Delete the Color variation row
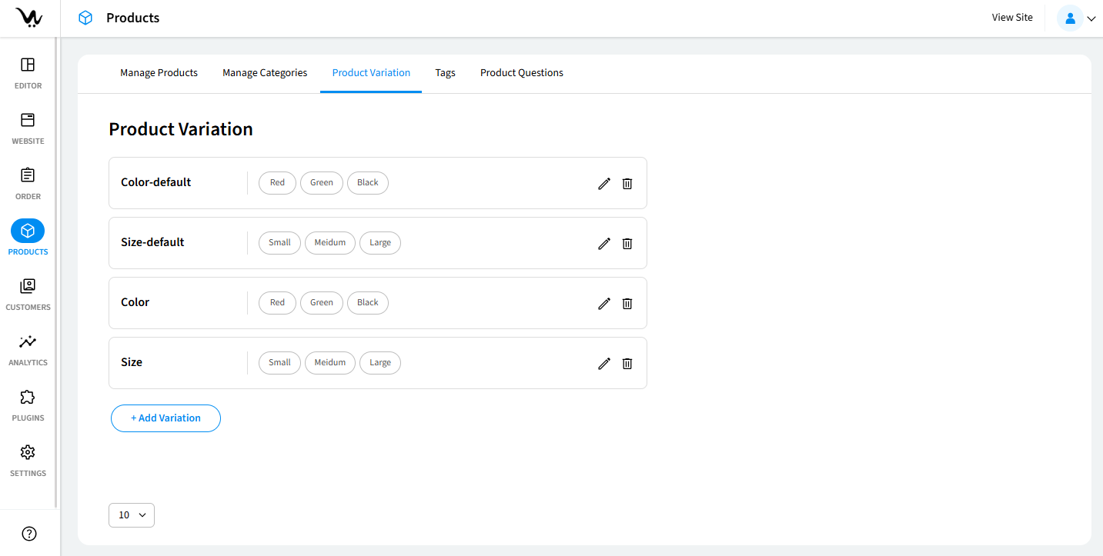The height and width of the screenshot is (556, 1103). [627, 303]
